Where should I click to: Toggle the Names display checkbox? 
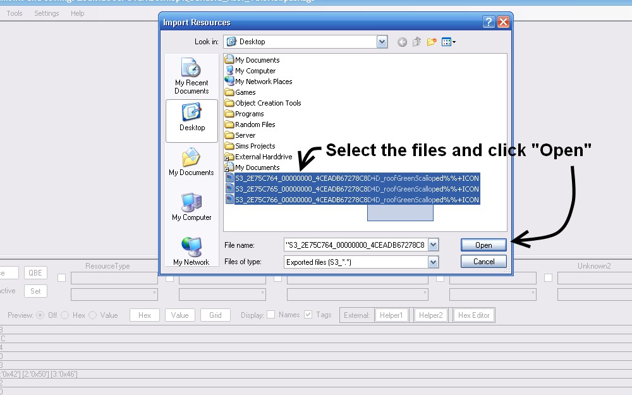270,315
